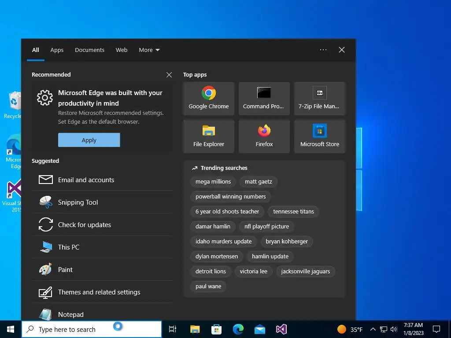Image resolution: width=451 pixels, height=338 pixels.
Task: Open File Explorer from the taskbar
Action: click(x=195, y=329)
